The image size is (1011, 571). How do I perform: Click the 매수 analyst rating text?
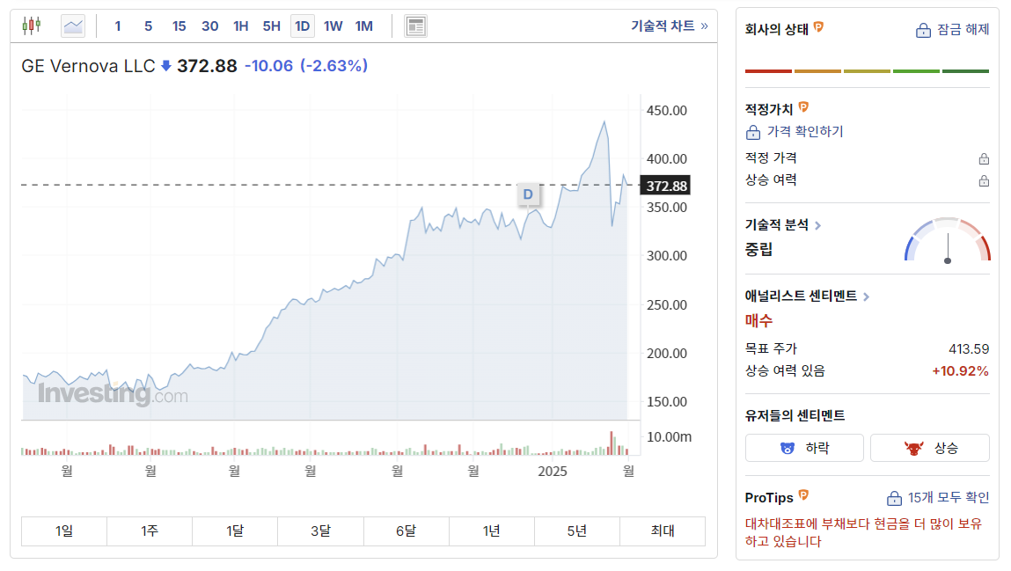758,320
